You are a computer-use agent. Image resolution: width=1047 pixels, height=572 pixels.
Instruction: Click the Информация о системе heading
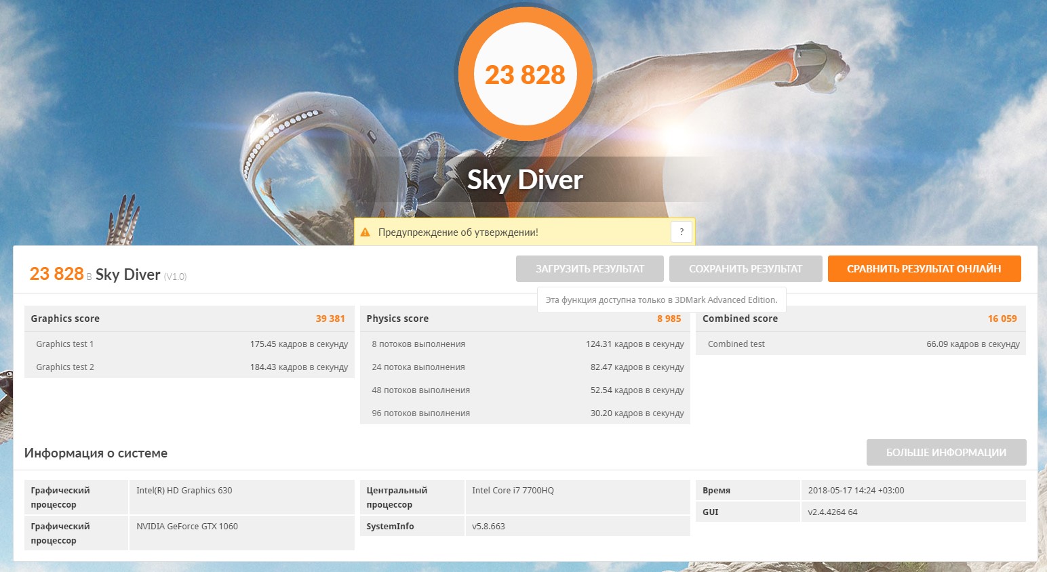96,453
